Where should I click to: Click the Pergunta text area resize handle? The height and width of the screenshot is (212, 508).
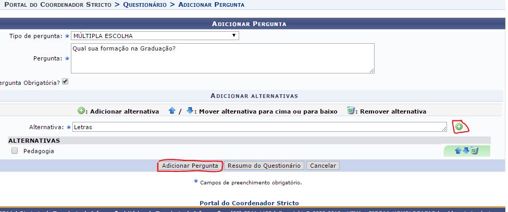coord(371,70)
